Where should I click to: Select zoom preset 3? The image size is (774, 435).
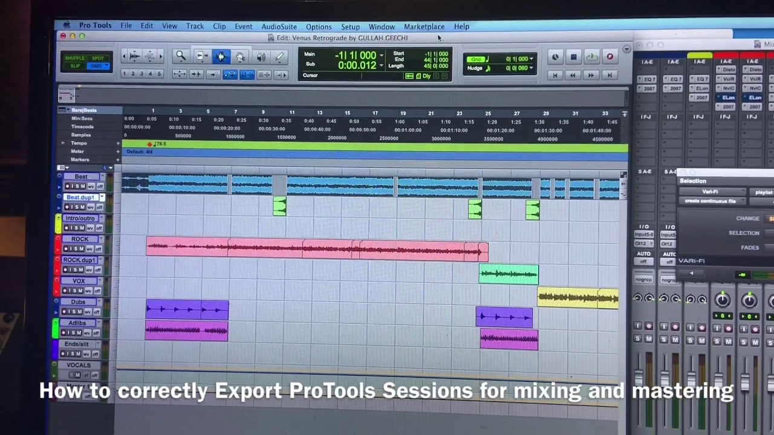(x=141, y=74)
